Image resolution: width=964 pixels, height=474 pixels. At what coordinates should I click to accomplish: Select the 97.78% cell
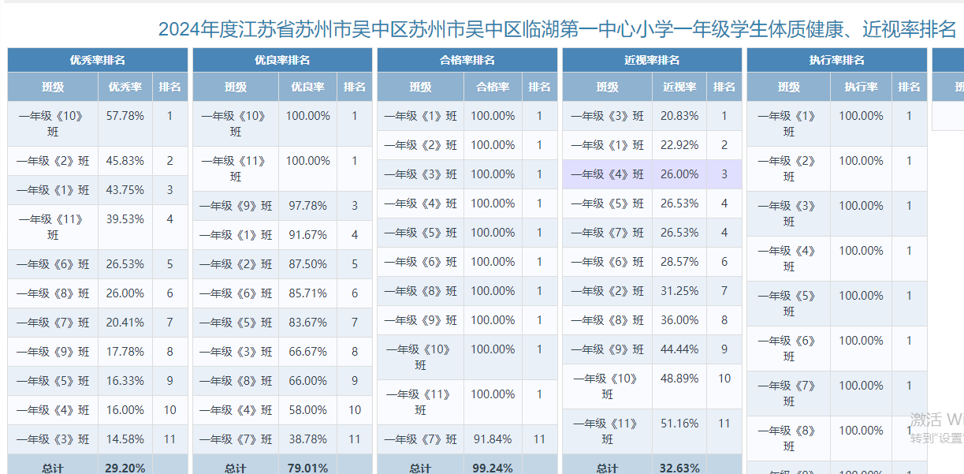tap(307, 206)
